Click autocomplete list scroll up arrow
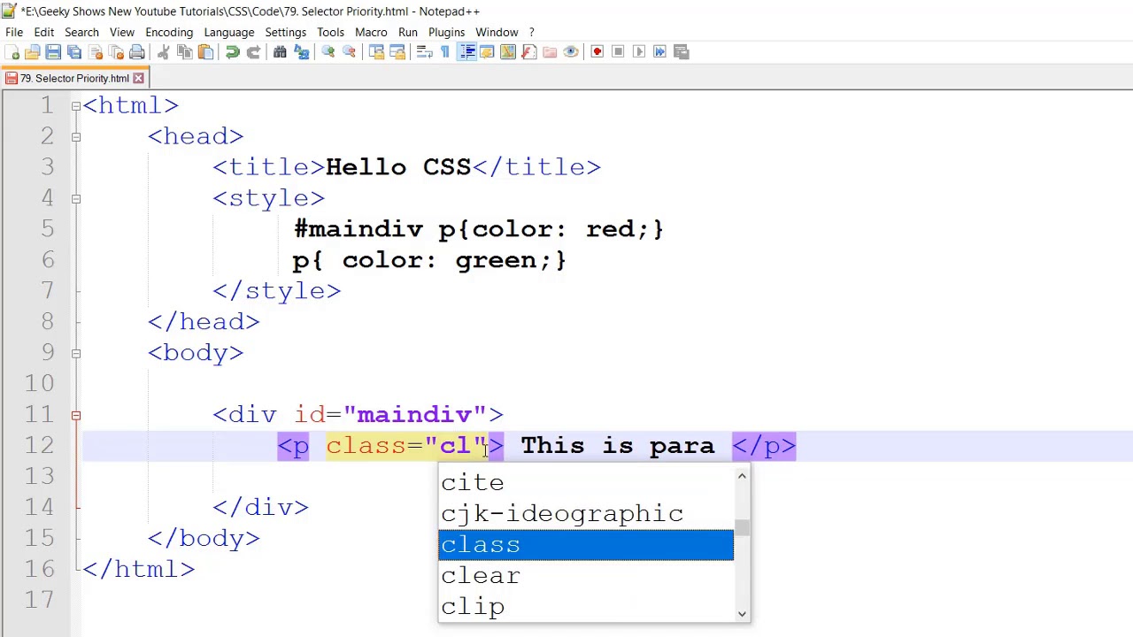 (x=742, y=477)
